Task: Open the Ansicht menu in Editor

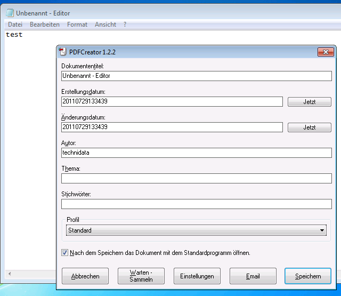Action: tap(105, 25)
